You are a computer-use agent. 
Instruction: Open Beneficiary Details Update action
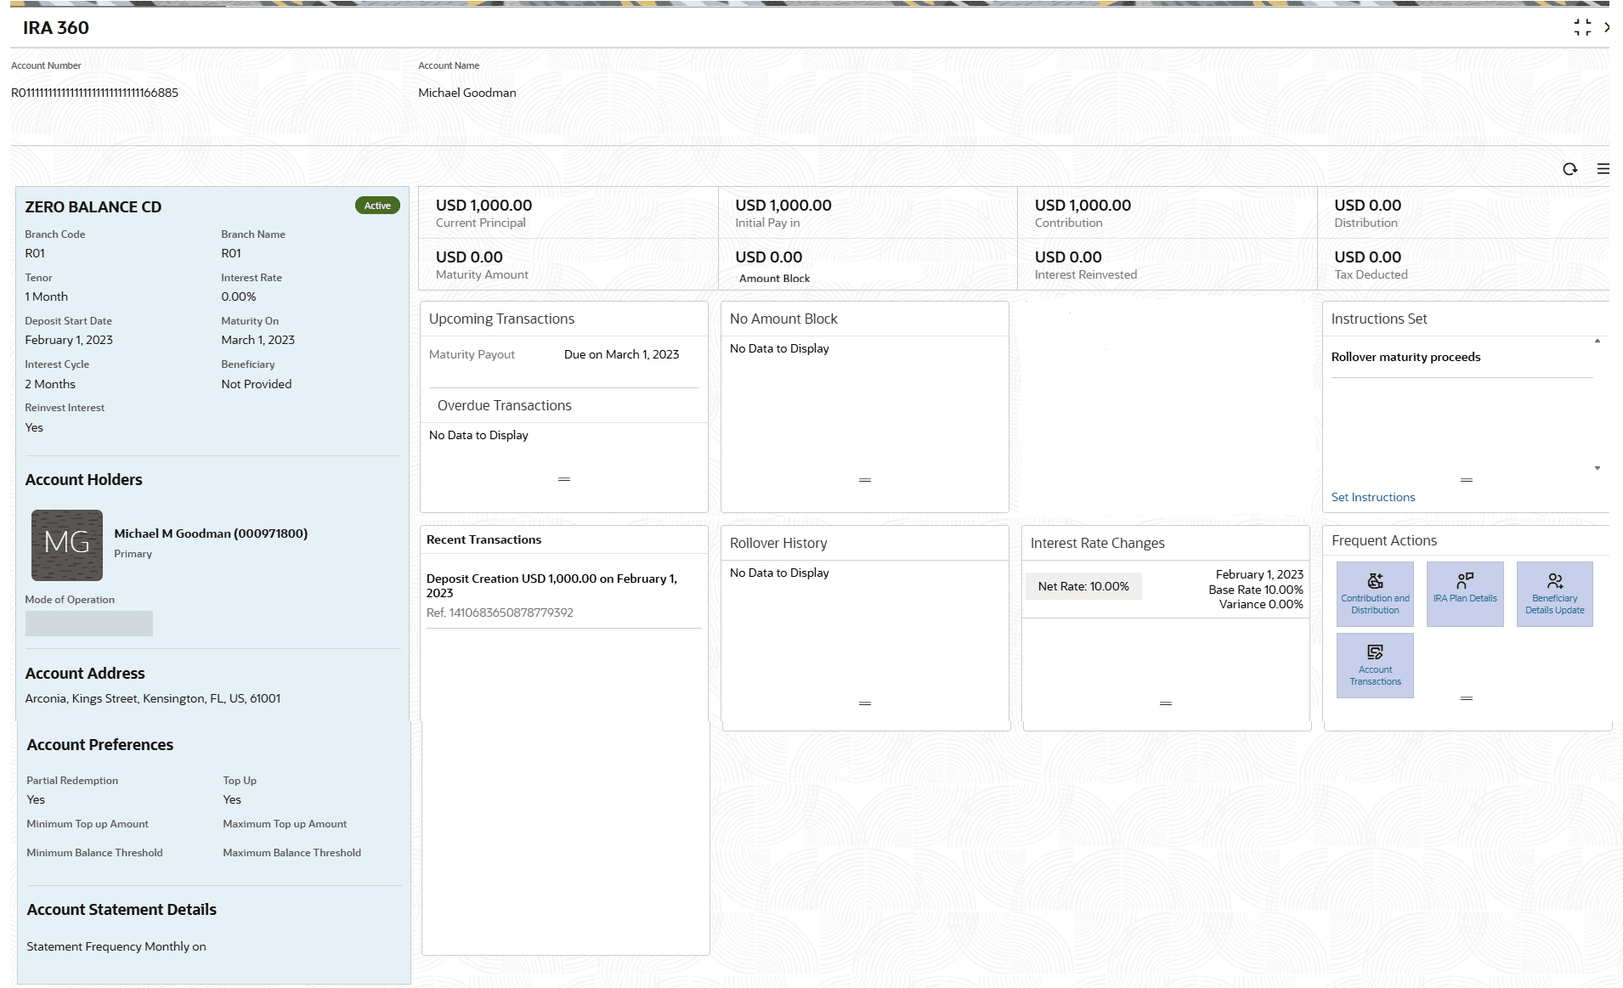pos(1554,594)
